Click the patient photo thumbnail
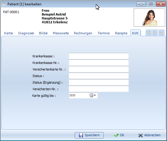The width and height of the screenshot is (167, 141). [x=149, y=18]
